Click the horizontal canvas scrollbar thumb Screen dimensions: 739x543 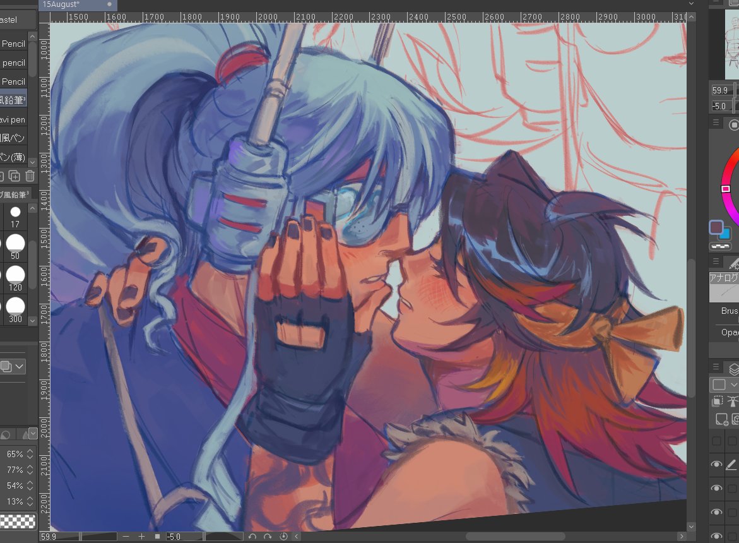pyautogui.click(x=515, y=537)
